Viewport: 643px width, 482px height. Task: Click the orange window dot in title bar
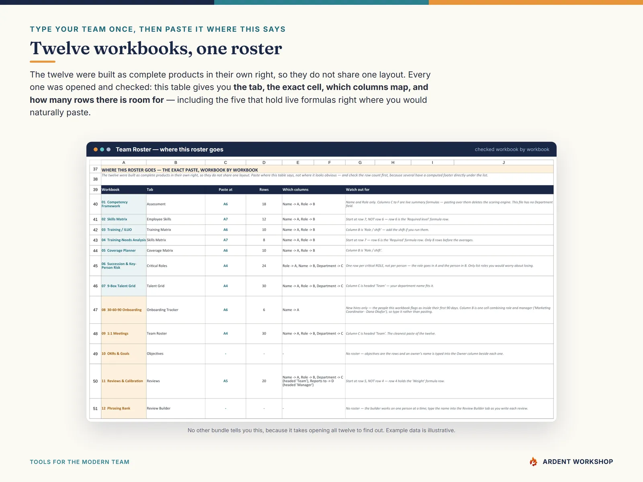tap(96, 149)
